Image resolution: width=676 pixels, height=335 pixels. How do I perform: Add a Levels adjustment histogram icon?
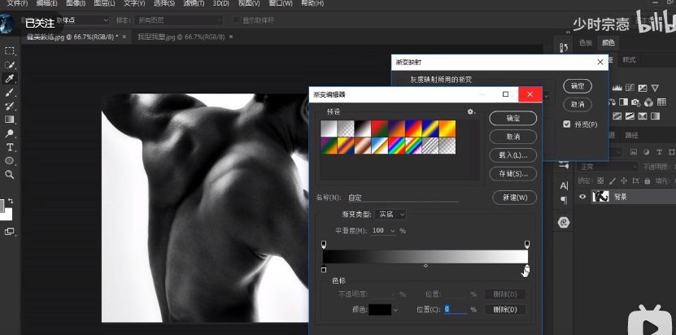(617, 88)
